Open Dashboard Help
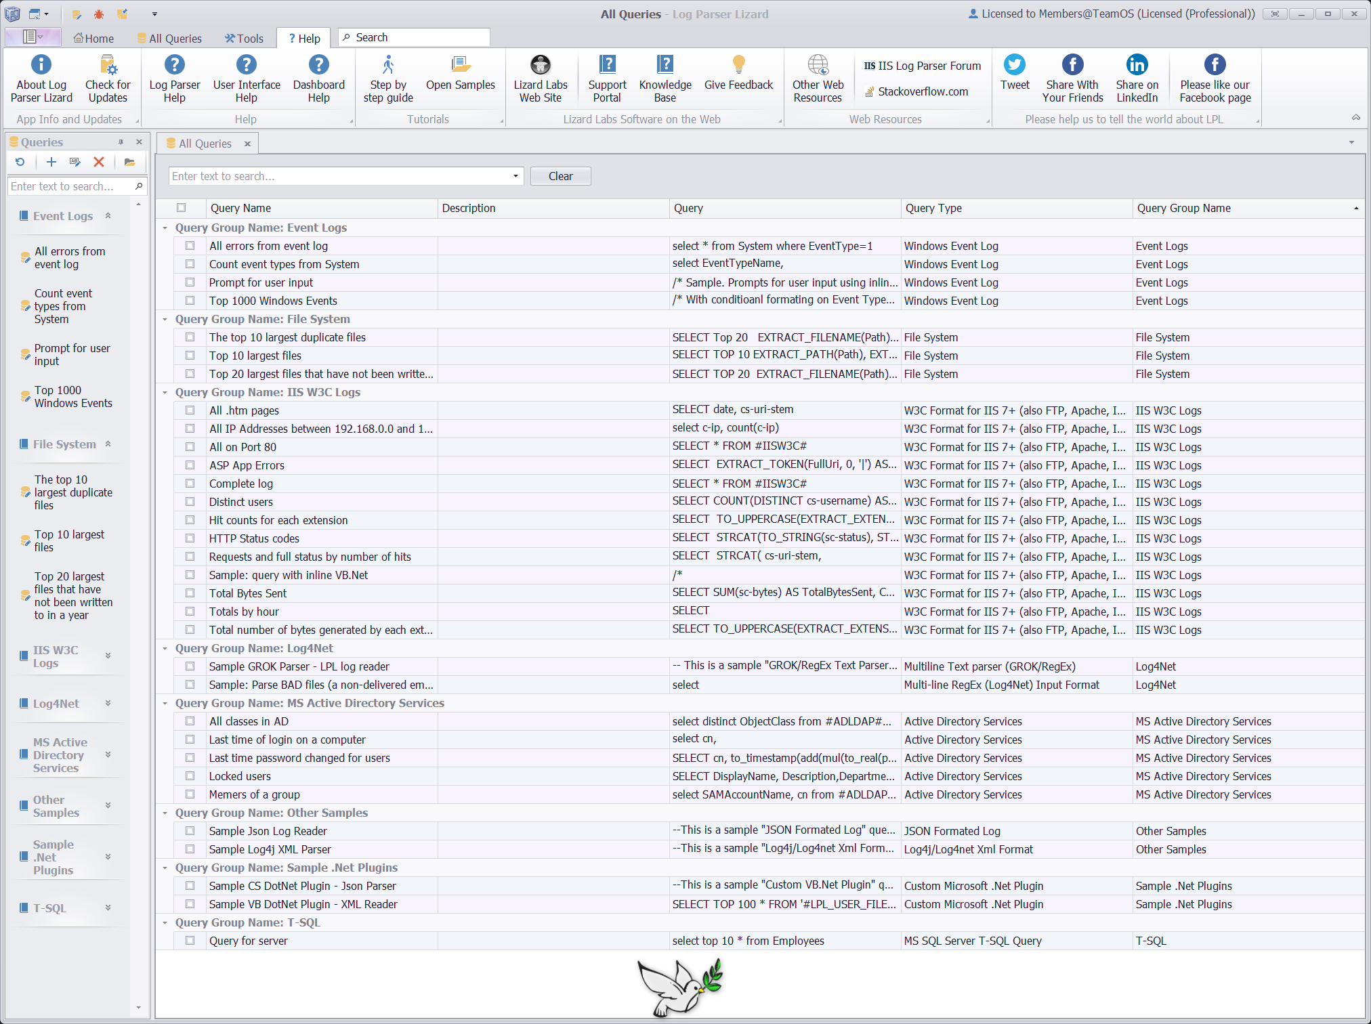Screen dimensions: 1371x1024 pyautogui.click(x=318, y=79)
